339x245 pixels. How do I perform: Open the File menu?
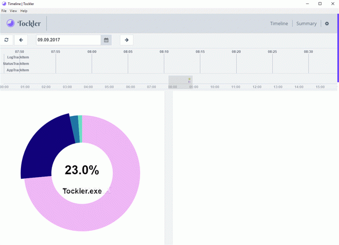click(x=4, y=11)
